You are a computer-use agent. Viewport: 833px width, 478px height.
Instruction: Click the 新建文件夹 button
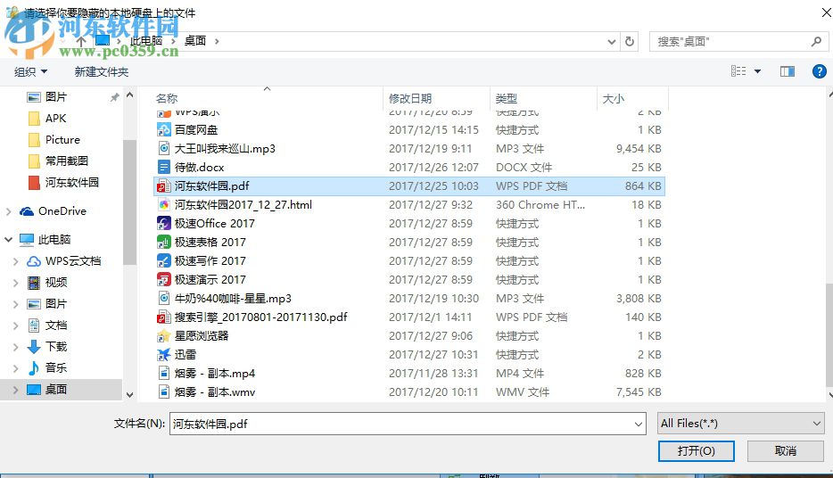point(102,71)
